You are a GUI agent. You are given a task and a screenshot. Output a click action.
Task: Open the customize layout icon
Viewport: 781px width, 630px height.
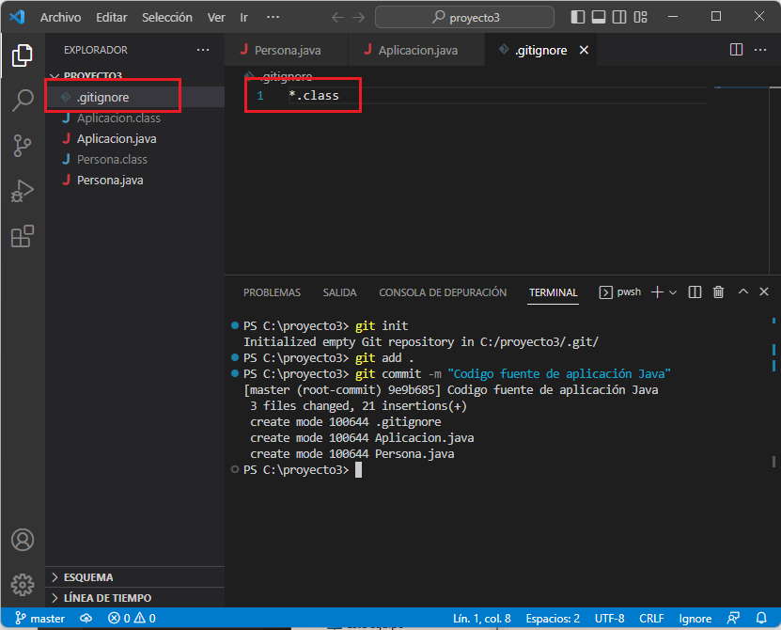pos(640,17)
